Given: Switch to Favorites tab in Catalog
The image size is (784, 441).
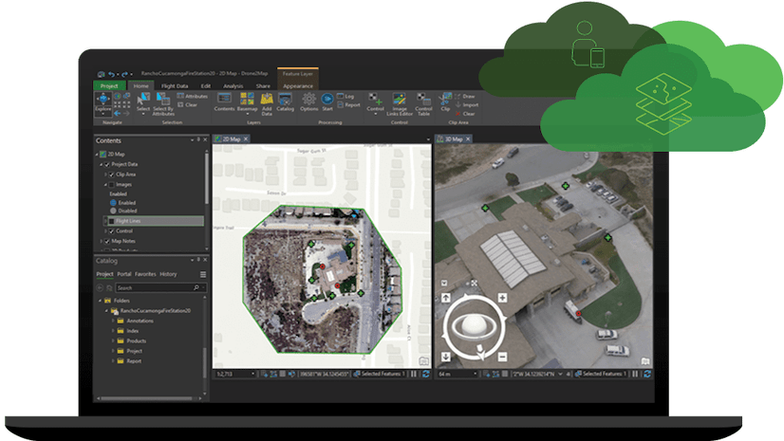Looking at the screenshot, I should [145, 274].
